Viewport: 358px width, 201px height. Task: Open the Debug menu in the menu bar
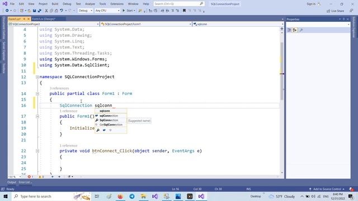click(x=67, y=4)
